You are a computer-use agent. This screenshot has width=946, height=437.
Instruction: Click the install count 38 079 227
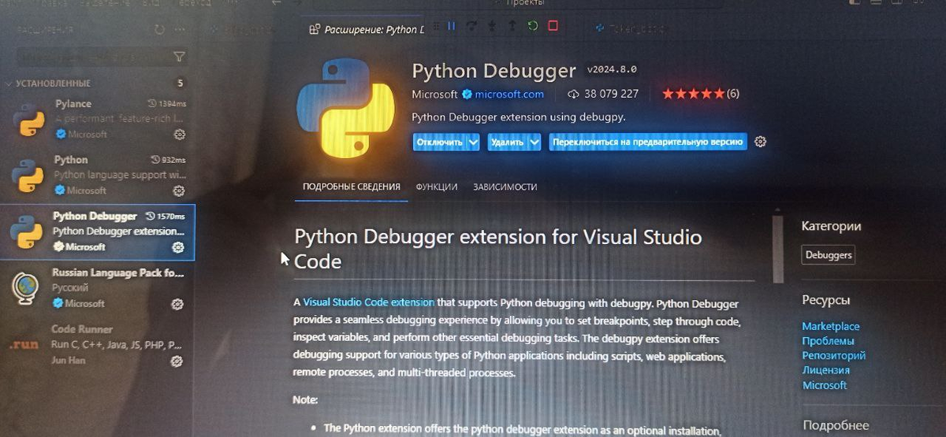pos(603,94)
